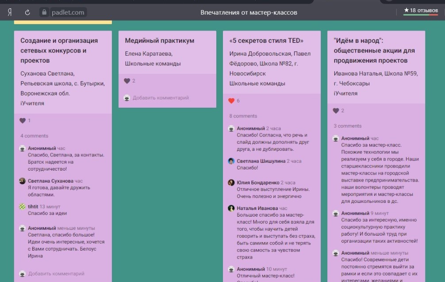445x282 pixels.
Task: Click Юлия Бондаренко's profile avatar
Action: coord(231,183)
